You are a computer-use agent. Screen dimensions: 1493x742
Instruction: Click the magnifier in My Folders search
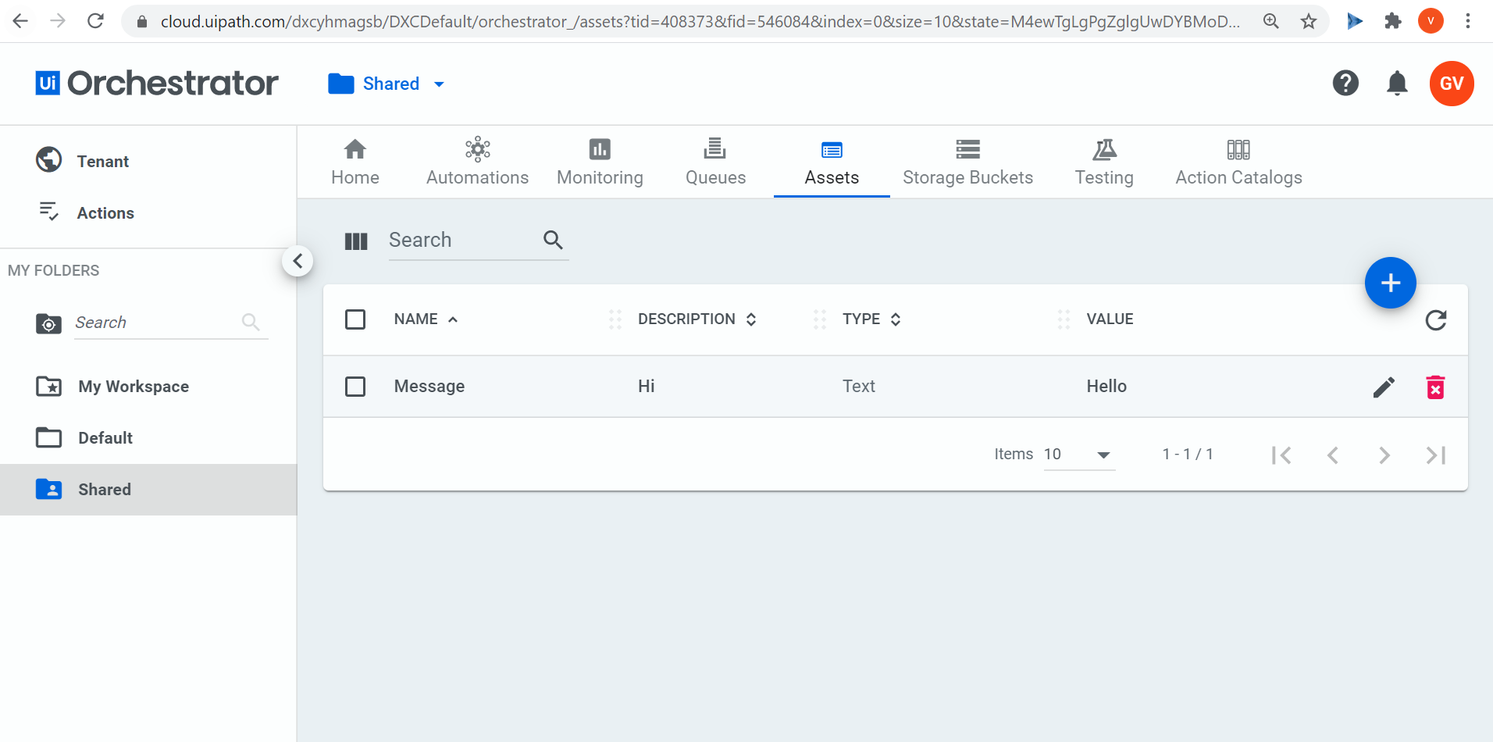tap(251, 322)
